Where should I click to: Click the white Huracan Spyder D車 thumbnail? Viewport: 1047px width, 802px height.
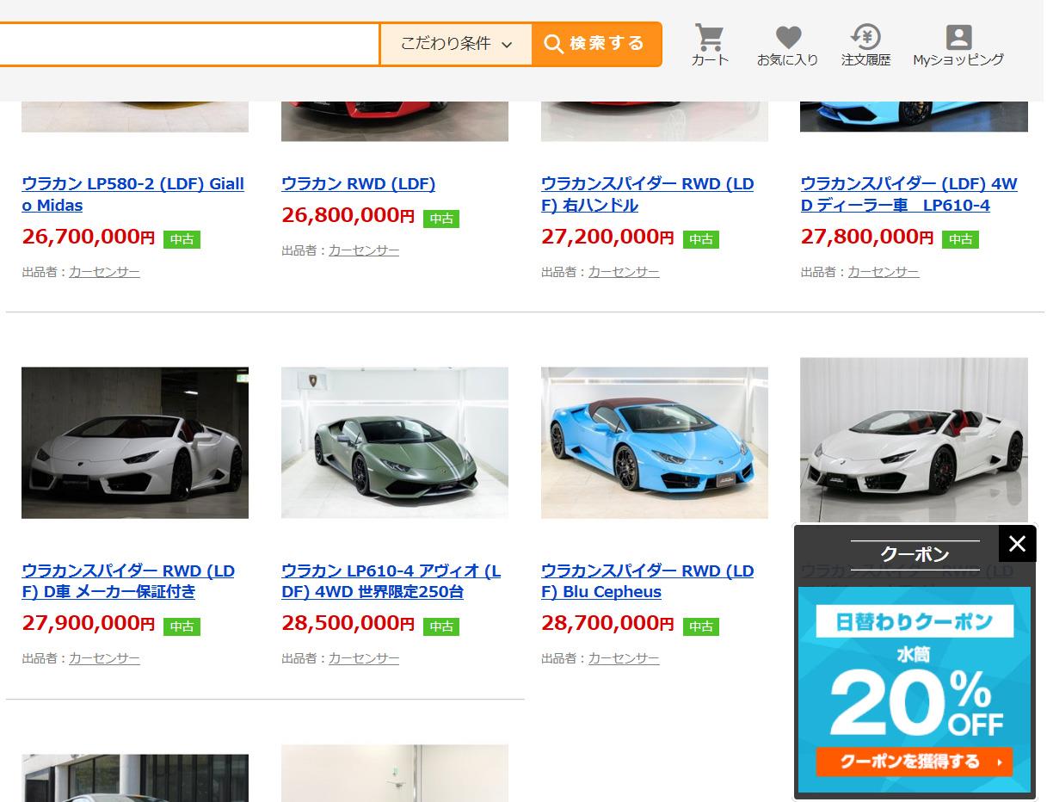click(x=135, y=443)
